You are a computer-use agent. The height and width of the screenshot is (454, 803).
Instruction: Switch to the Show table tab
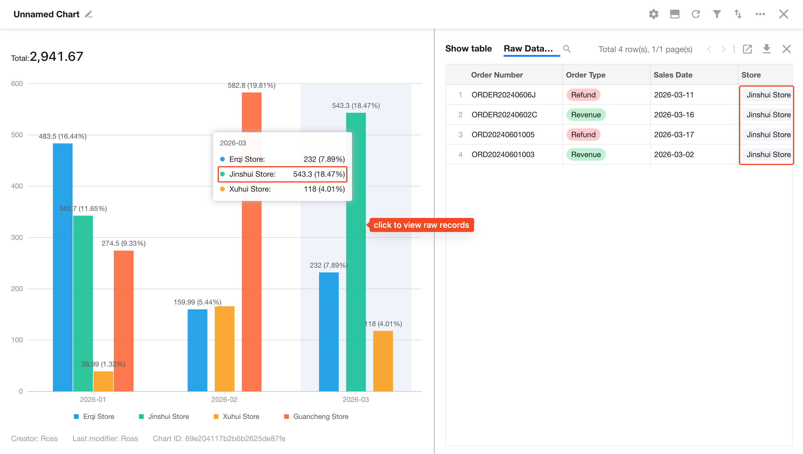469,49
